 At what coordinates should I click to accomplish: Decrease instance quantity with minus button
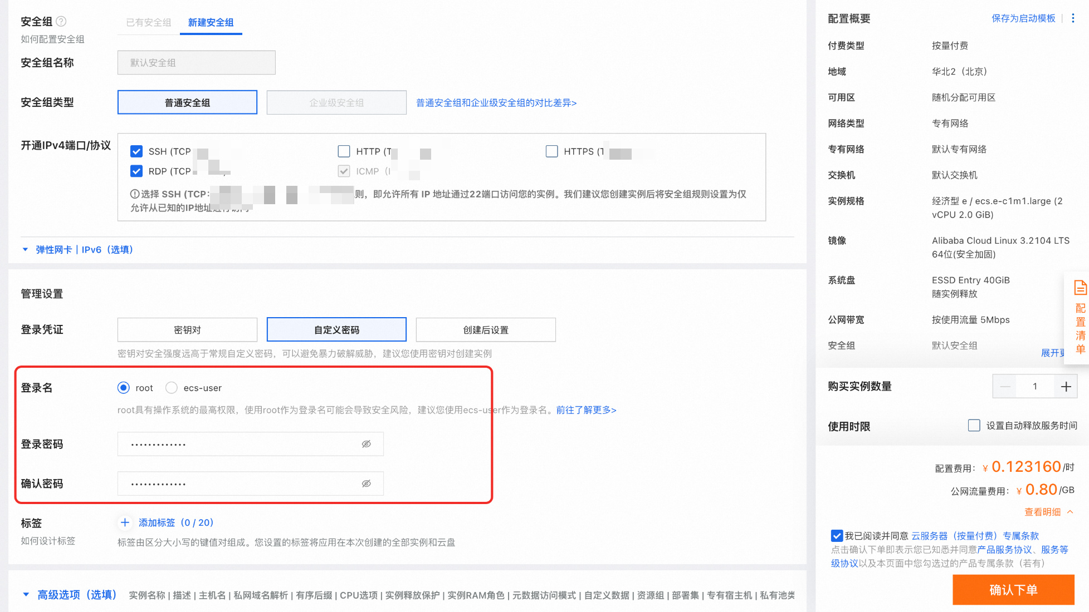point(1005,387)
